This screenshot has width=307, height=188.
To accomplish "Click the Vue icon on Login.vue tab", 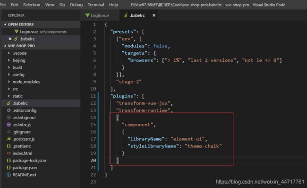I will 87,15.
